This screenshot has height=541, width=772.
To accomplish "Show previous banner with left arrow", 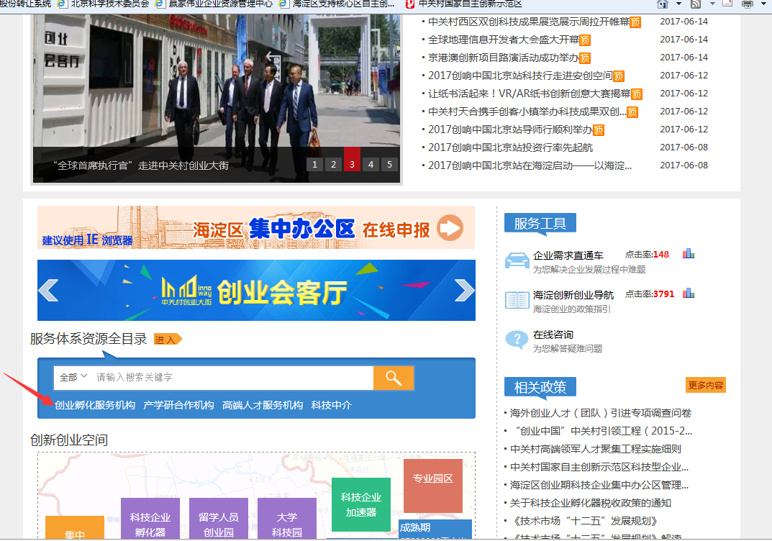I will point(48,290).
